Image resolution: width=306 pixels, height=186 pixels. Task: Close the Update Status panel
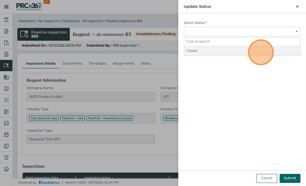[x=297, y=7]
